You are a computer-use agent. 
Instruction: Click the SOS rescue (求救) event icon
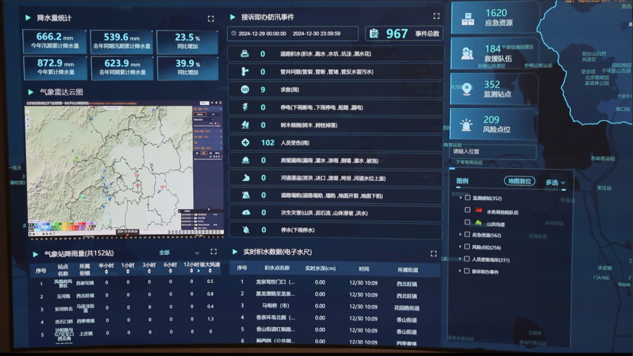(245, 90)
